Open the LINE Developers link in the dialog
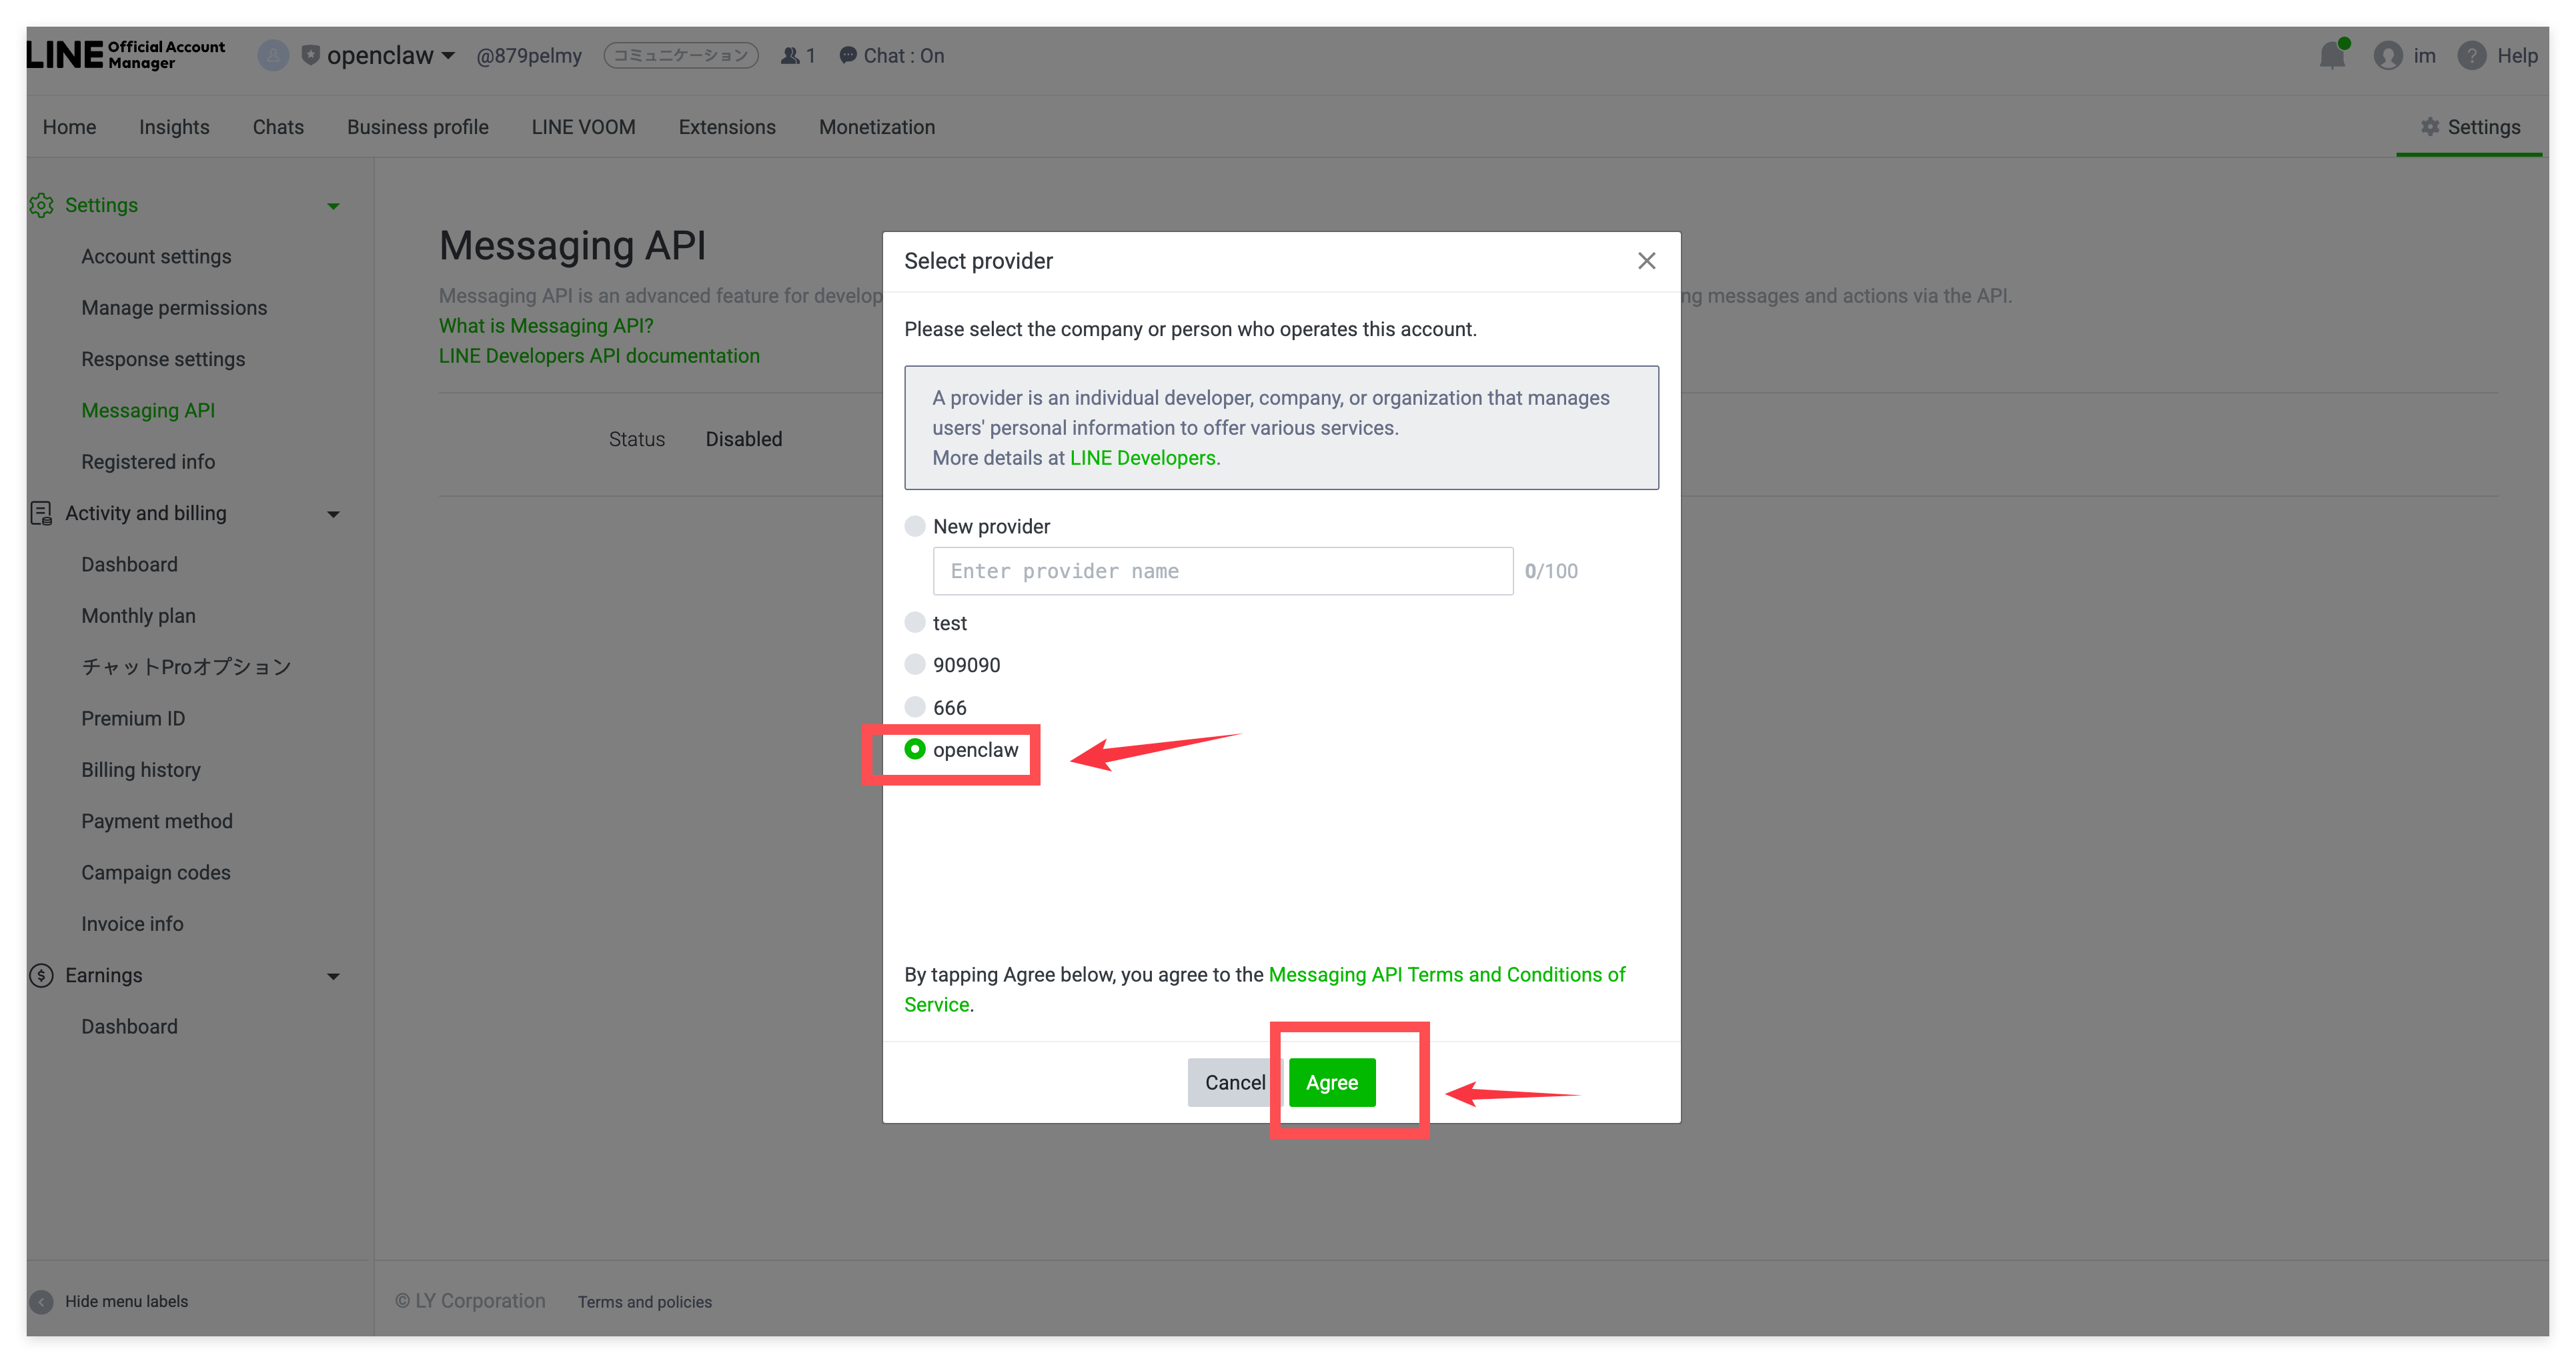2576x1363 pixels. pos(1142,458)
